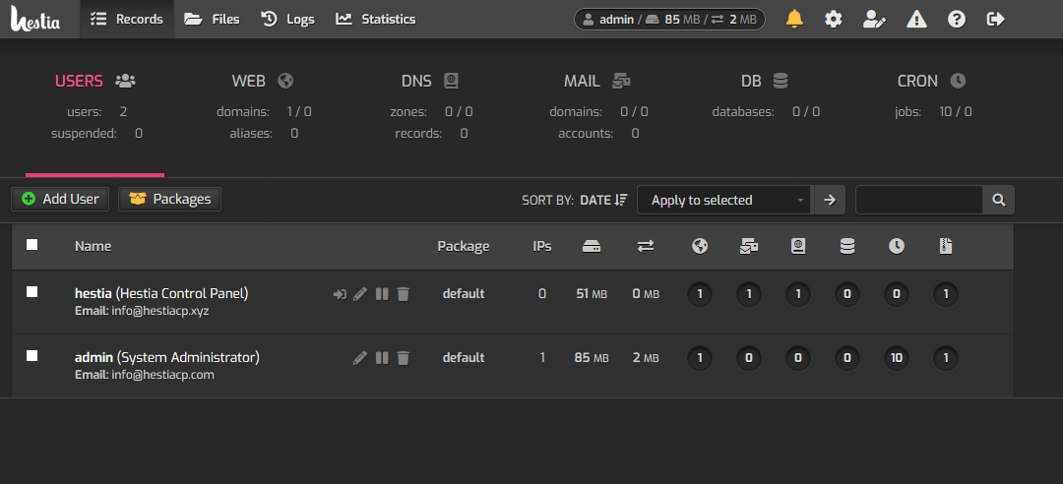Edit the admin user pencil icon

click(x=360, y=358)
